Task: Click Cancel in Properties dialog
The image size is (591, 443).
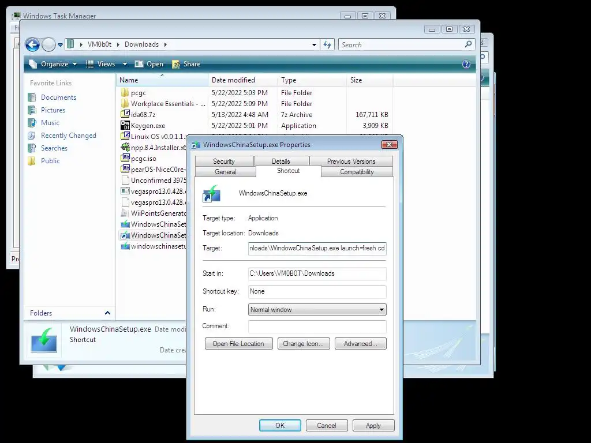Action: click(327, 425)
